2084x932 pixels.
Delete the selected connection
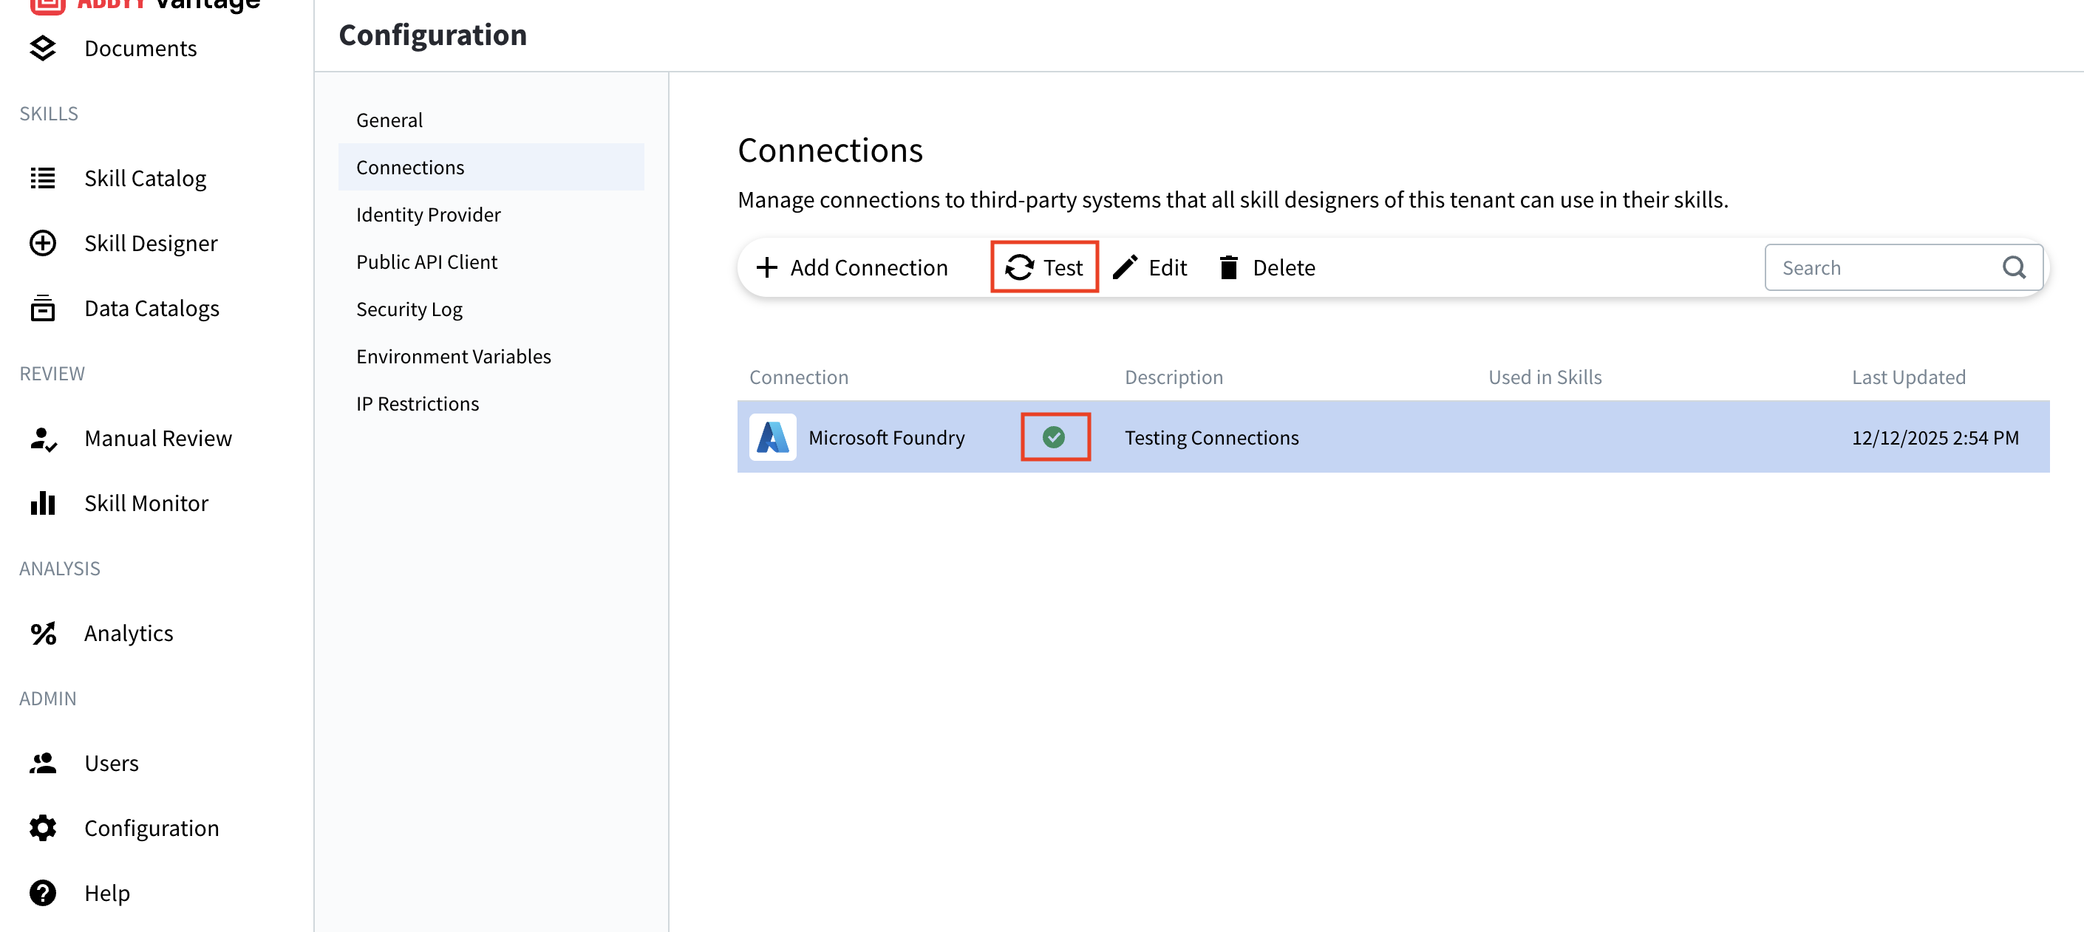pos(1267,267)
